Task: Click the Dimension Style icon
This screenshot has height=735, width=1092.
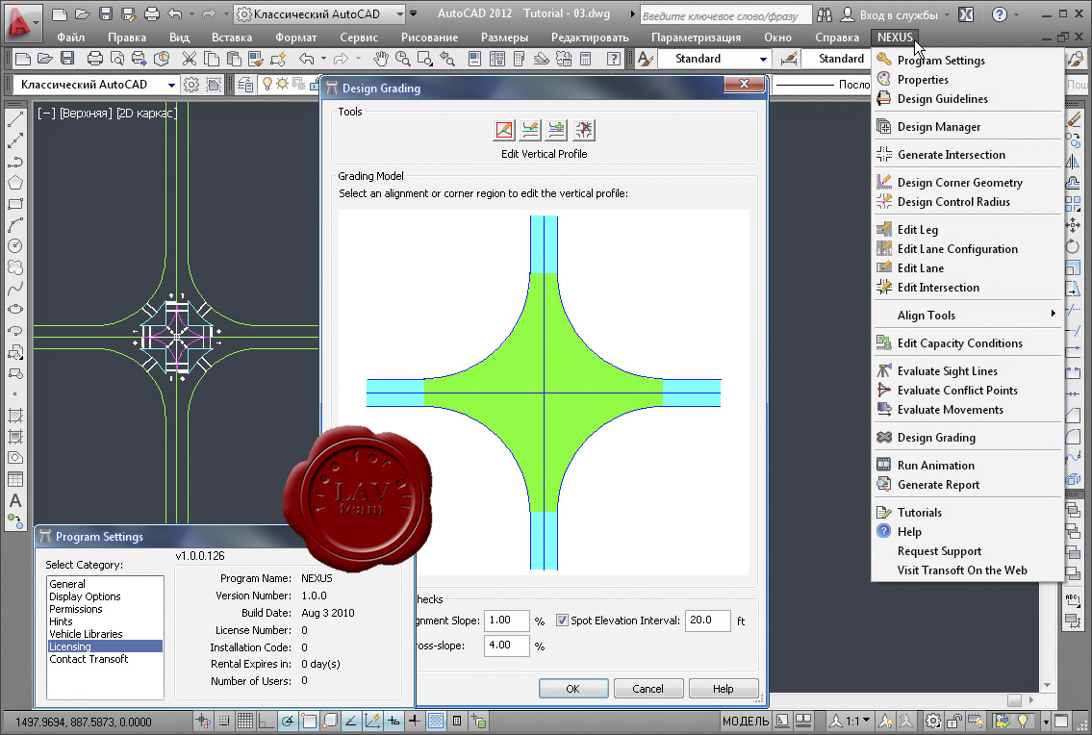Action: (x=788, y=60)
